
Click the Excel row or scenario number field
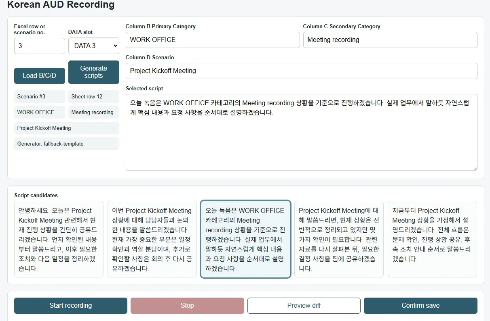[40, 46]
